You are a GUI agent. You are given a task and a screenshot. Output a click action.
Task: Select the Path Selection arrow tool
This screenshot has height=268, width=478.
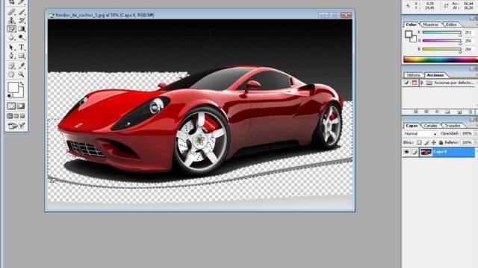(x=12, y=48)
